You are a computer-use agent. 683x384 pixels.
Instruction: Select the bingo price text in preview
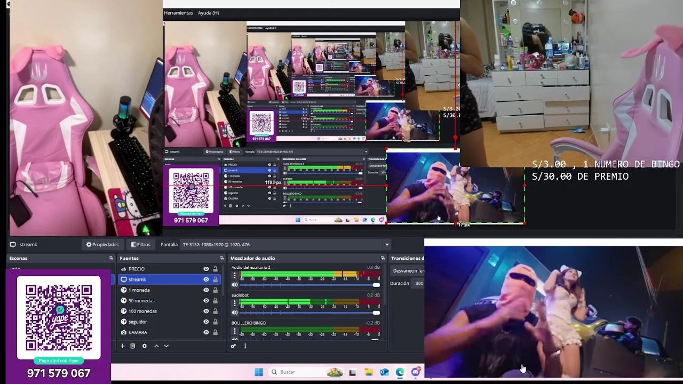click(606, 170)
